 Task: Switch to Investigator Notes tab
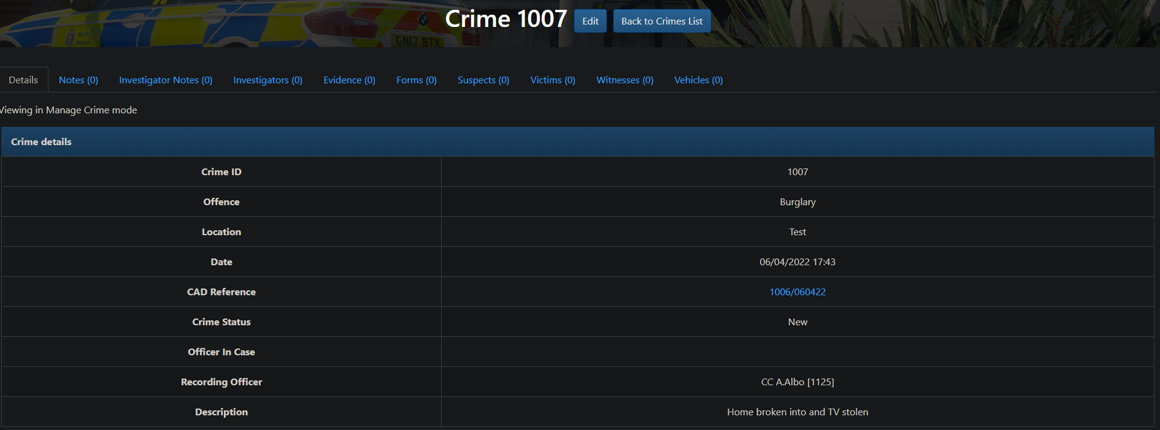pos(166,80)
